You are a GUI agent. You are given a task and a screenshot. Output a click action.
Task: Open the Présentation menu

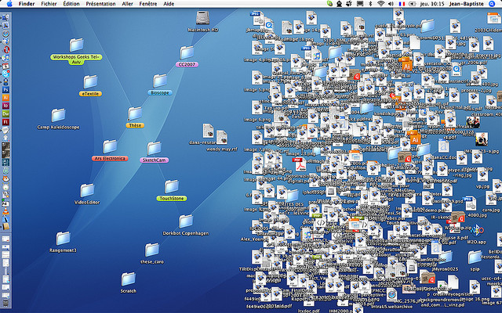click(x=100, y=4)
